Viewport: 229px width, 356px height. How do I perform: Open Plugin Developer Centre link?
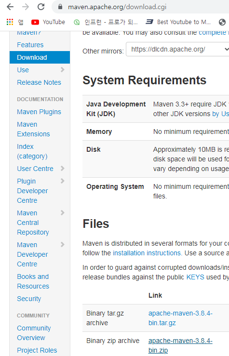pos(32,191)
